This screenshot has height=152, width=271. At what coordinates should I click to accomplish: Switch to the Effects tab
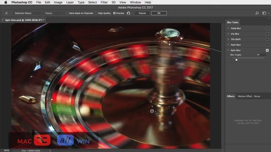point(230,96)
